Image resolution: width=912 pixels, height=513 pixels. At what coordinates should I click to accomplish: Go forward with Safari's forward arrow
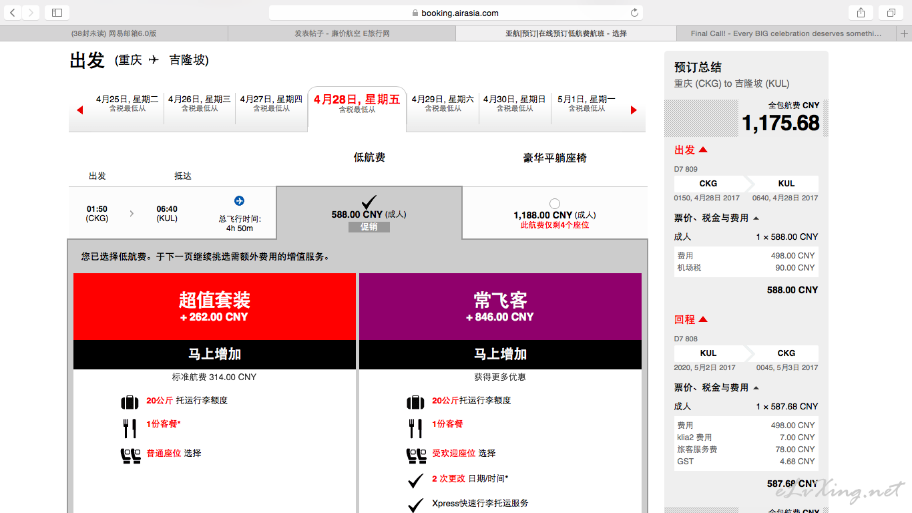point(31,13)
